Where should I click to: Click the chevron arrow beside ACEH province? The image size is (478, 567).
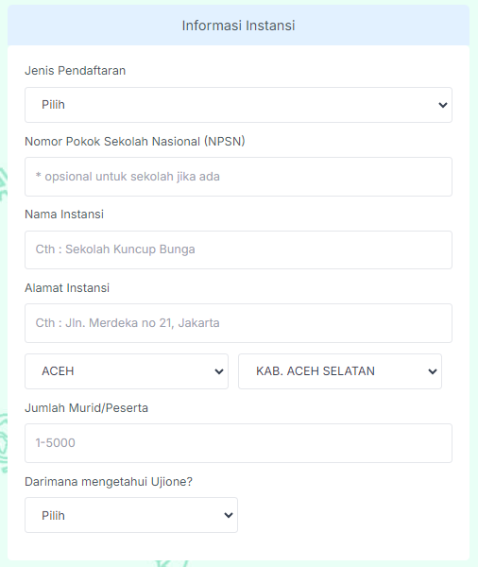pyautogui.click(x=219, y=371)
